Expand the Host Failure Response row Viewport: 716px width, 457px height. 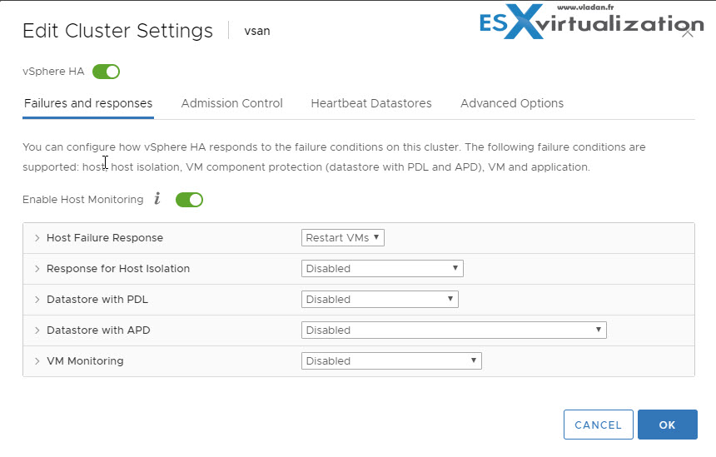click(37, 238)
